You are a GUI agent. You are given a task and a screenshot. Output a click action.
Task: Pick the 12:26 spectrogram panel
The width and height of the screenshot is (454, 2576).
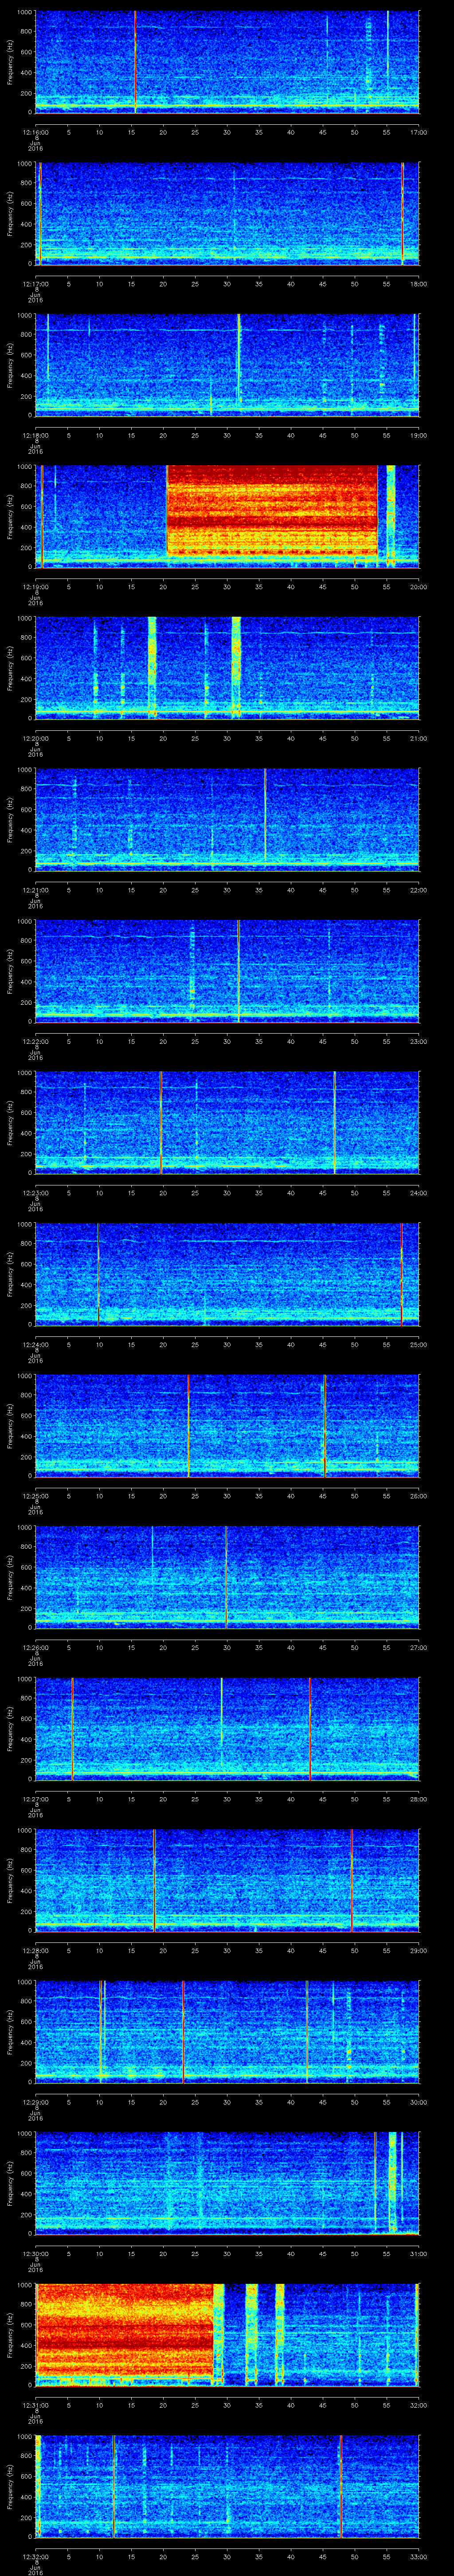point(227,1576)
